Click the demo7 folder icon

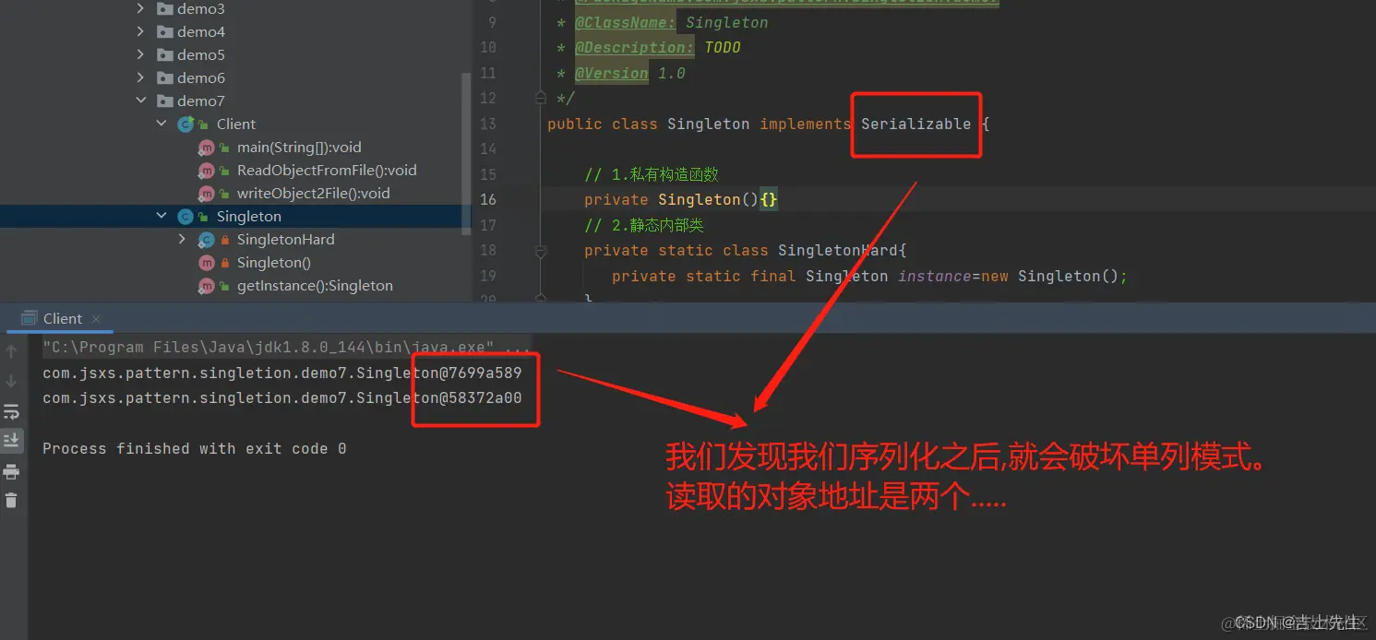[165, 101]
